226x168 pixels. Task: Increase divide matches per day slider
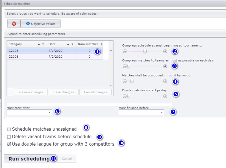coord(165,96)
